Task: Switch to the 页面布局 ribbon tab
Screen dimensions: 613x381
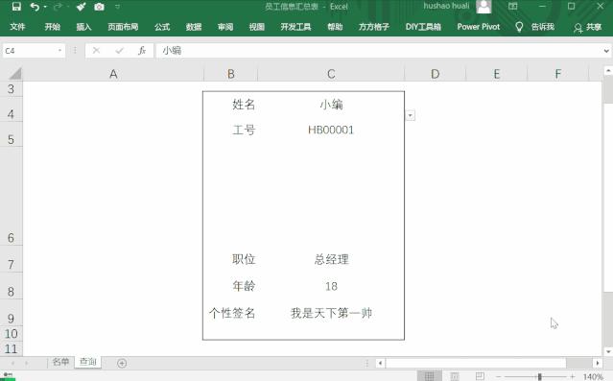Action: point(123,27)
